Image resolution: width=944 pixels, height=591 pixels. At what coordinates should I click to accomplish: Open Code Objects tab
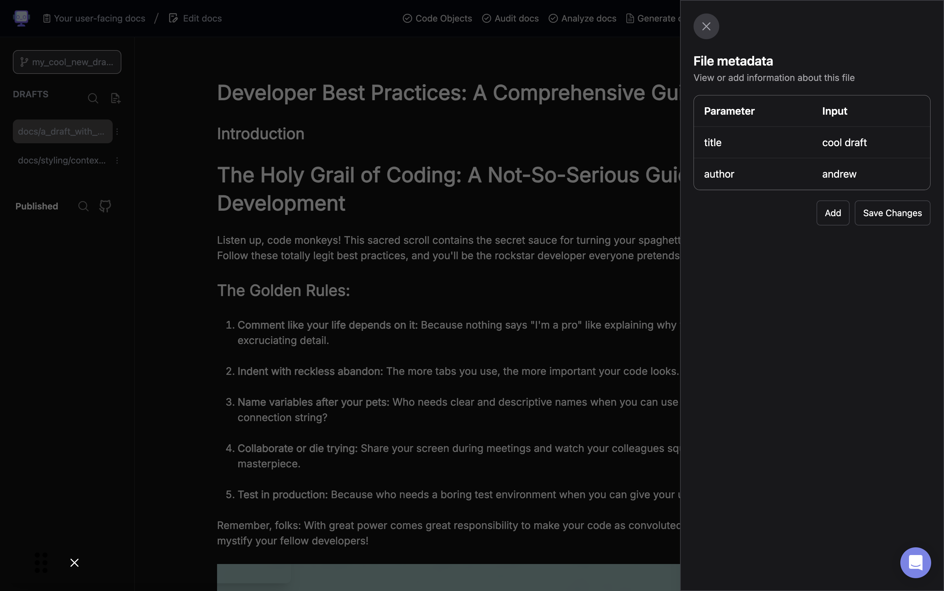437,18
